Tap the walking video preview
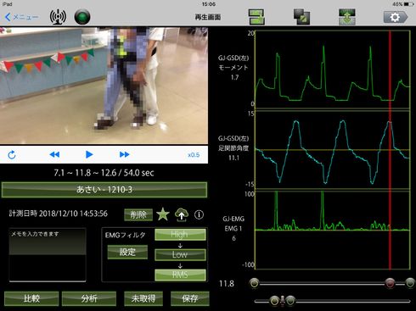The width and height of the screenshot is (416, 311). click(104, 86)
